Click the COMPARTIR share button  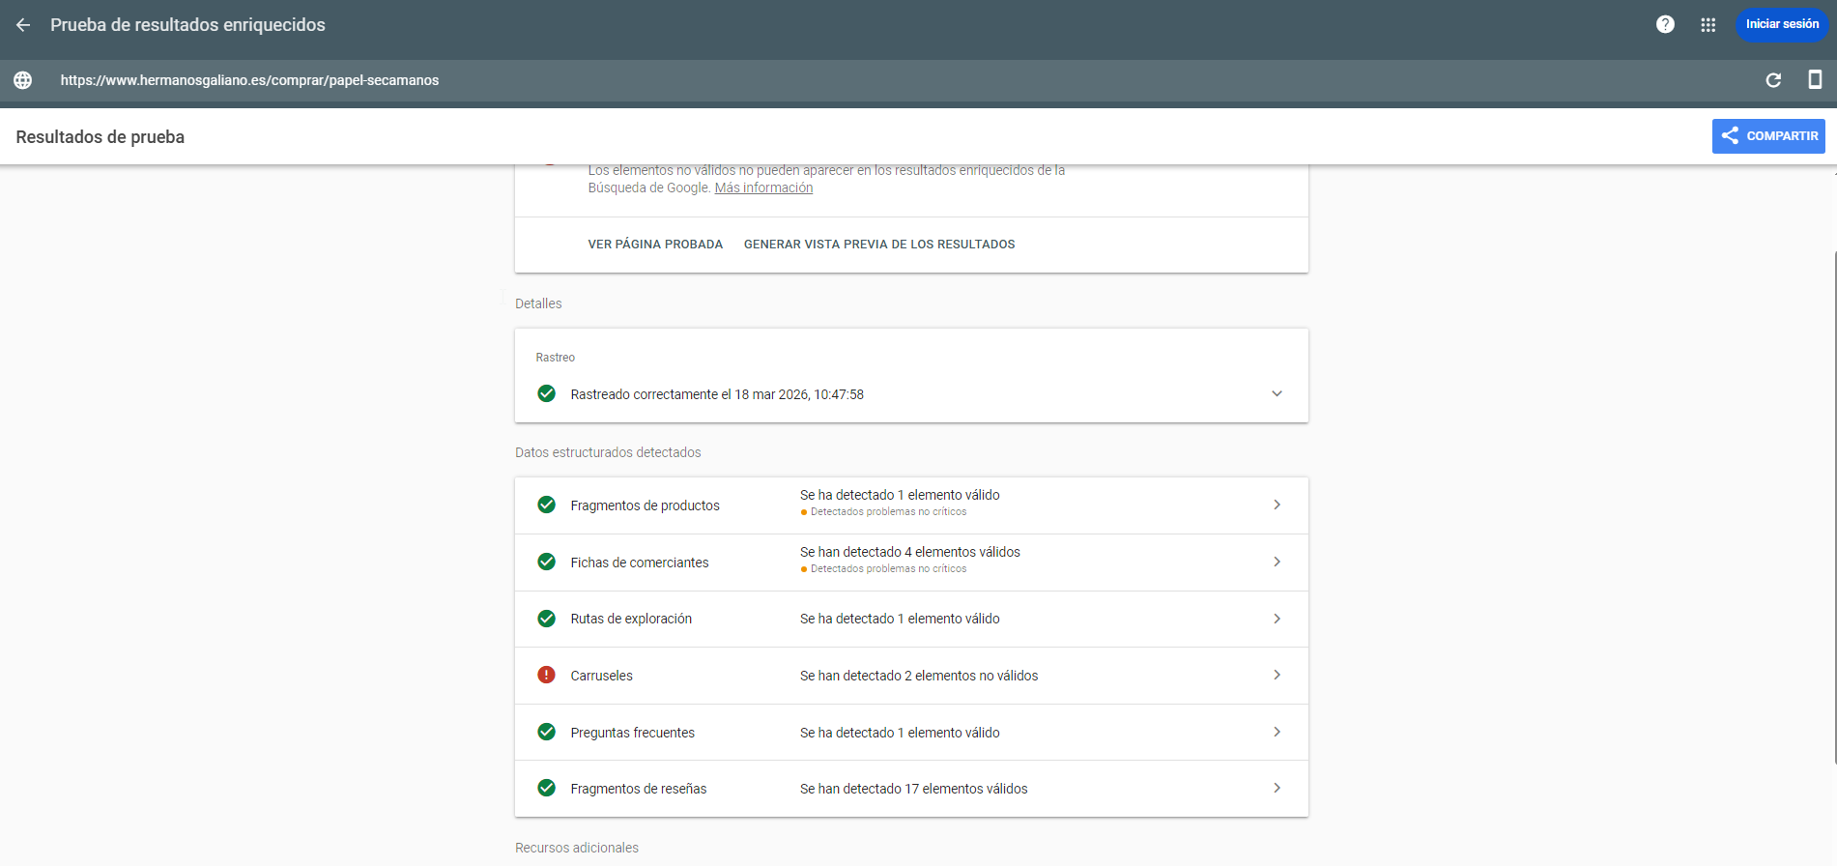tap(1768, 136)
